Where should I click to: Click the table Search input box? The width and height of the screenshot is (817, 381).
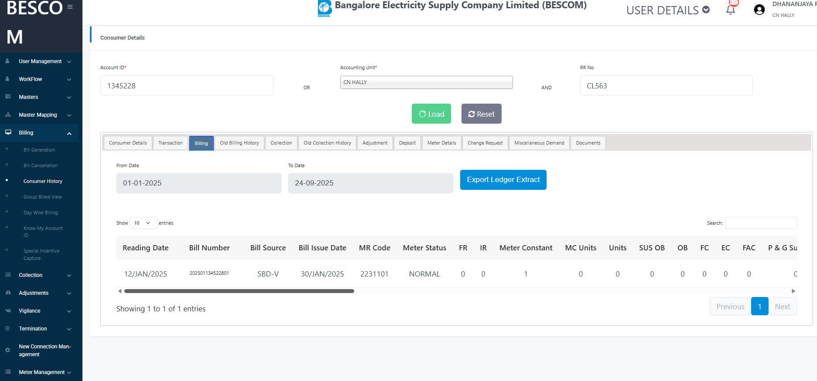(x=761, y=223)
